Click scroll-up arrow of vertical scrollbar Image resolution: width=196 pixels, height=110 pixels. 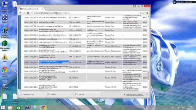tap(148, 16)
